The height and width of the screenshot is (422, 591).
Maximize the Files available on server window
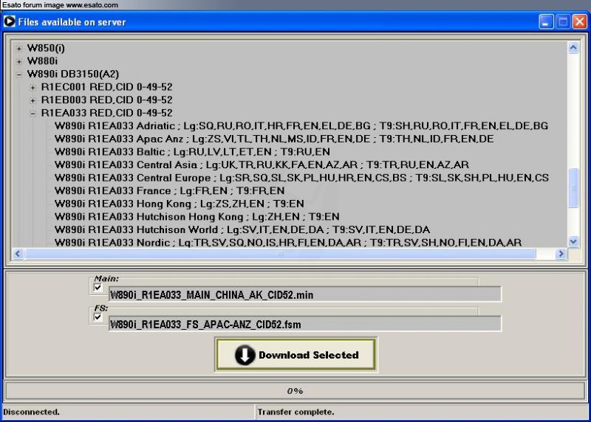point(563,22)
